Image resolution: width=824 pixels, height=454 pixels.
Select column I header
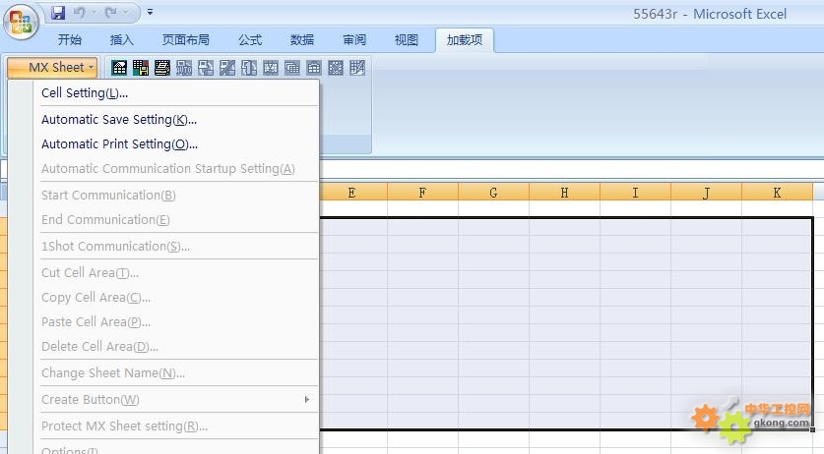(635, 192)
